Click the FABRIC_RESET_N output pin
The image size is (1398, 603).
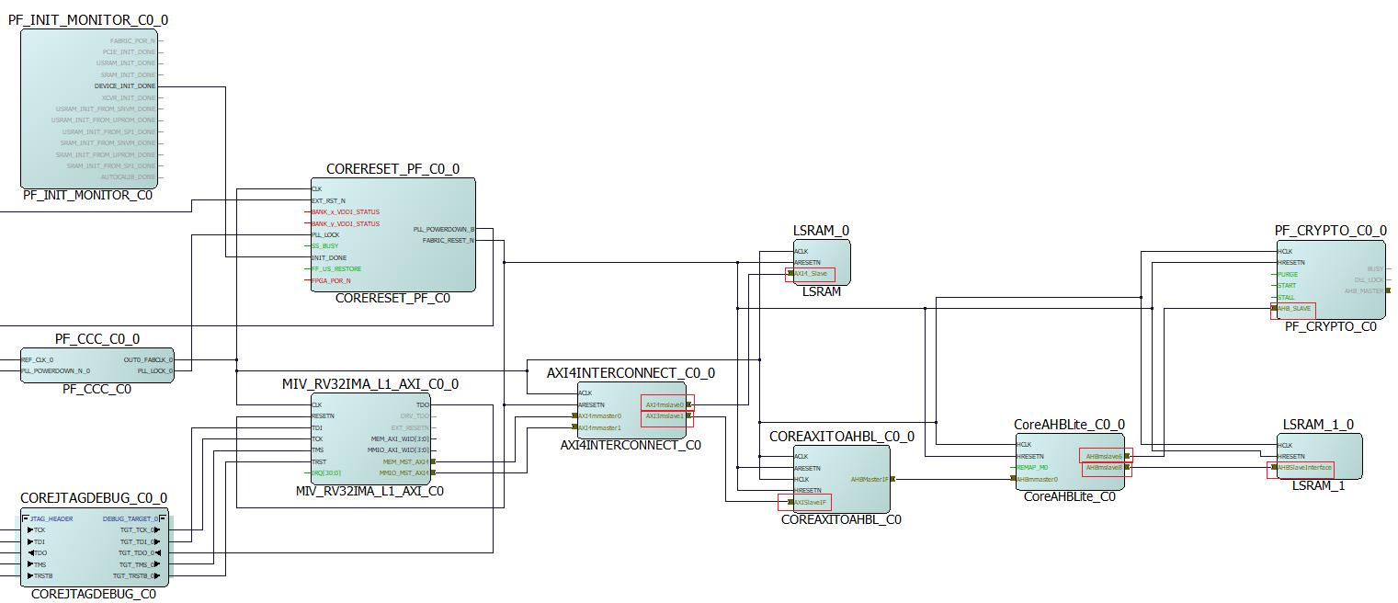449,240
